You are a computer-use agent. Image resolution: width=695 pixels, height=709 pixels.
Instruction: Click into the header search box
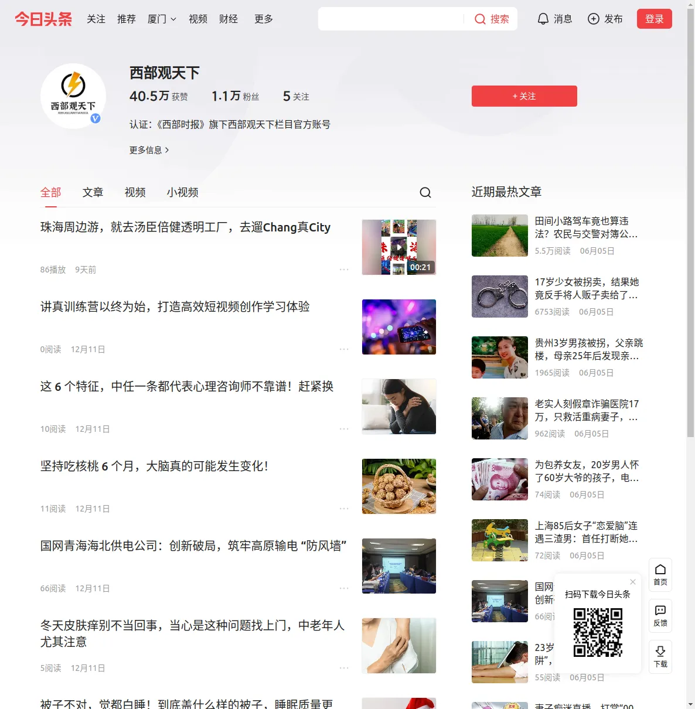(391, 19)
